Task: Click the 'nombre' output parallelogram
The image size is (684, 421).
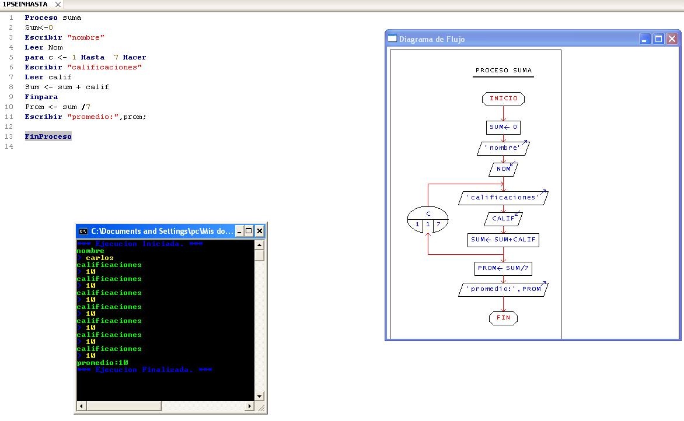Action: click(x=503, y=148)
